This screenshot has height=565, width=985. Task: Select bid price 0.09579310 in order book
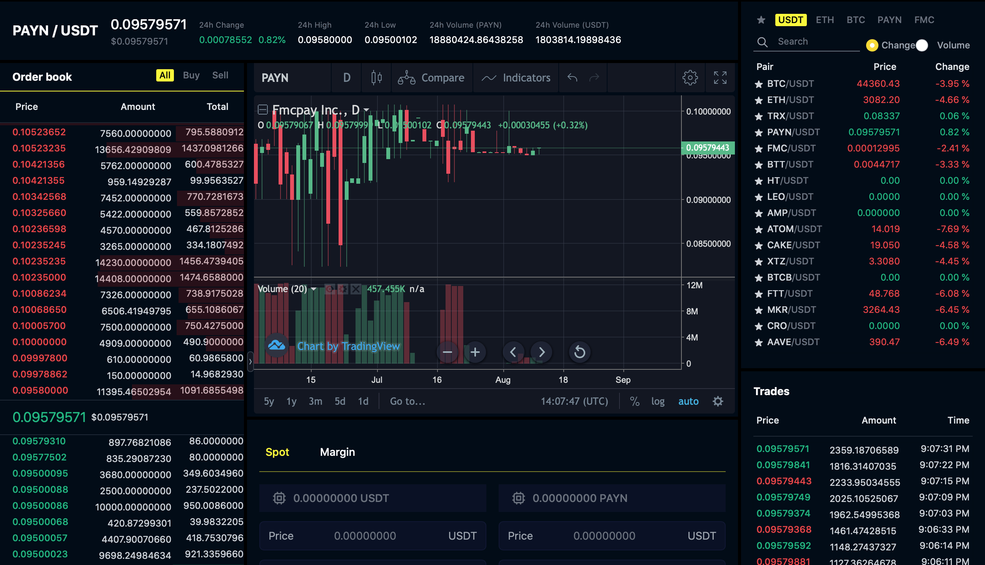point(39,441)
